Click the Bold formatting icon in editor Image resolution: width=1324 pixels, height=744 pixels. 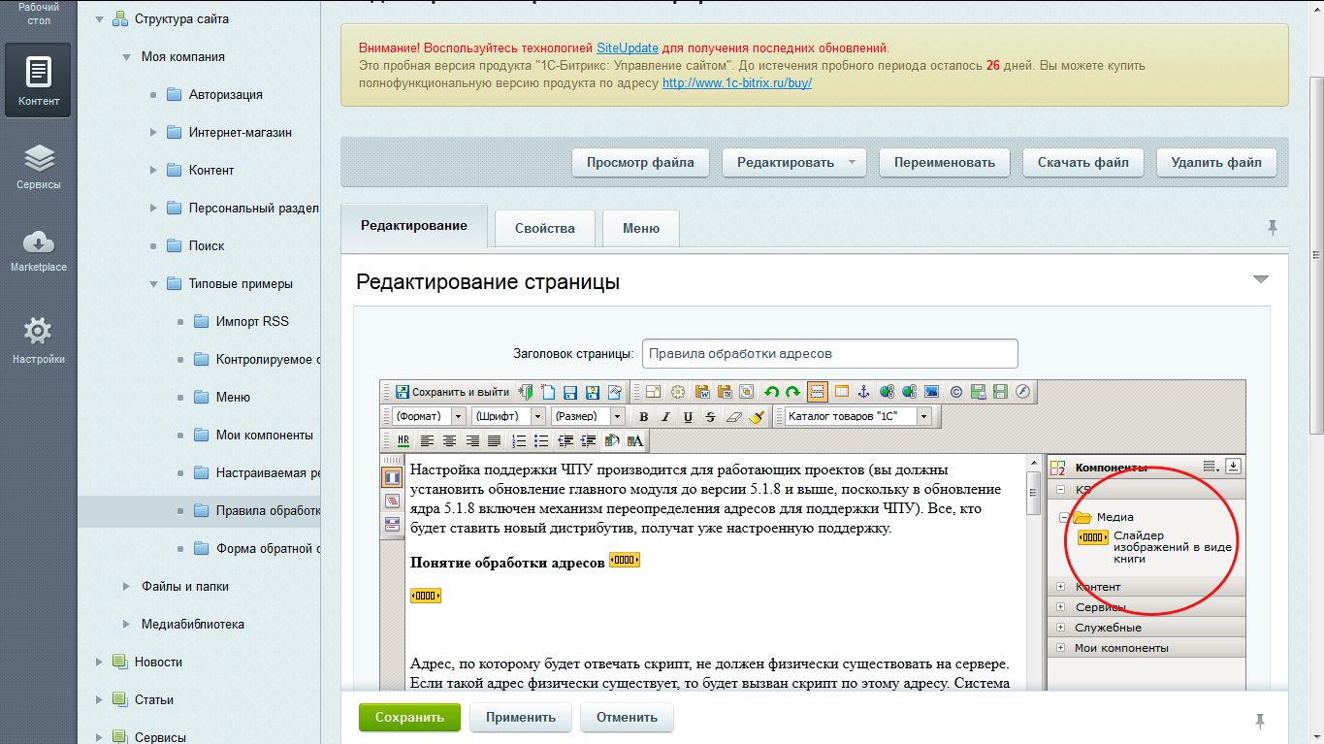tap(643, 416)
